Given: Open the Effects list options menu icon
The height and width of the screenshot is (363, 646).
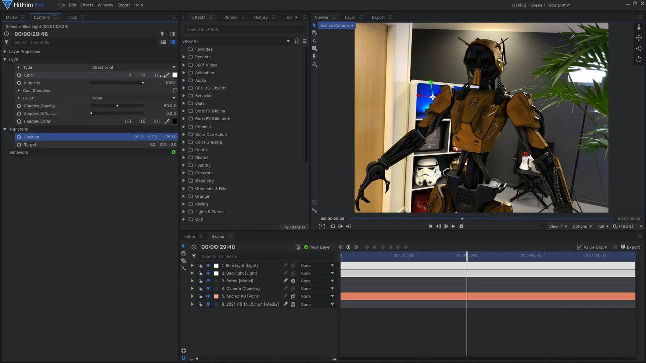Looking at the screenshot, I should pyautogui.click(x=304, y=41).
